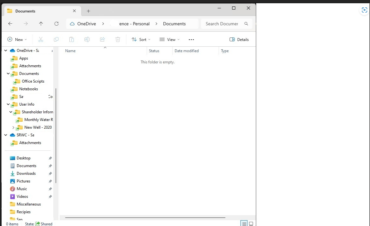Viewport: 370px width, 226px height.
Task: Click the Copy icon in the toolbar
Action: click(56, 39)
